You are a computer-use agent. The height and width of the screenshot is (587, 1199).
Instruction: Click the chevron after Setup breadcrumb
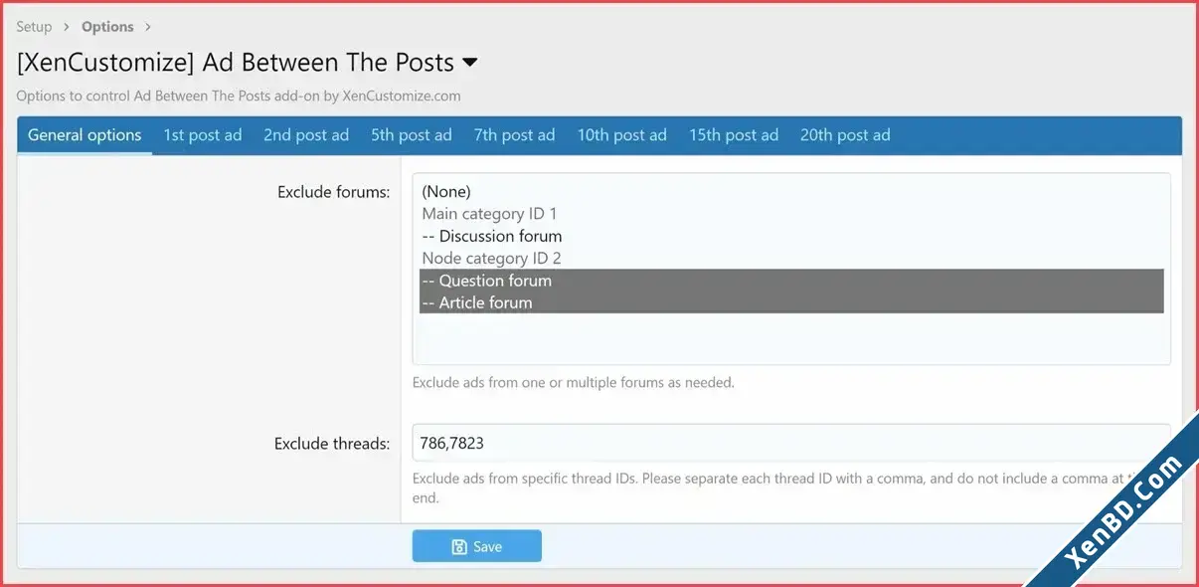tap(69, 27)
